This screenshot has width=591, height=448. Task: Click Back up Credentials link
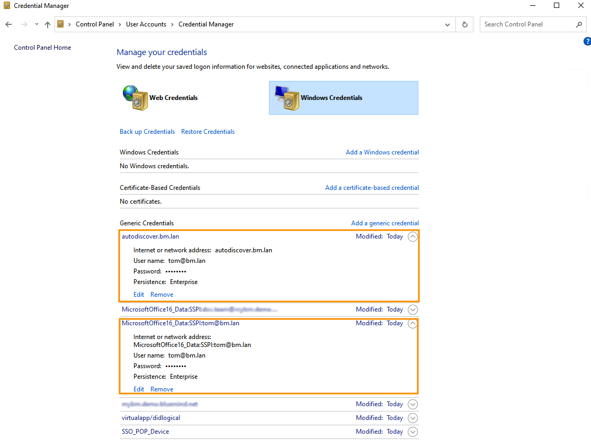[147, 132]
